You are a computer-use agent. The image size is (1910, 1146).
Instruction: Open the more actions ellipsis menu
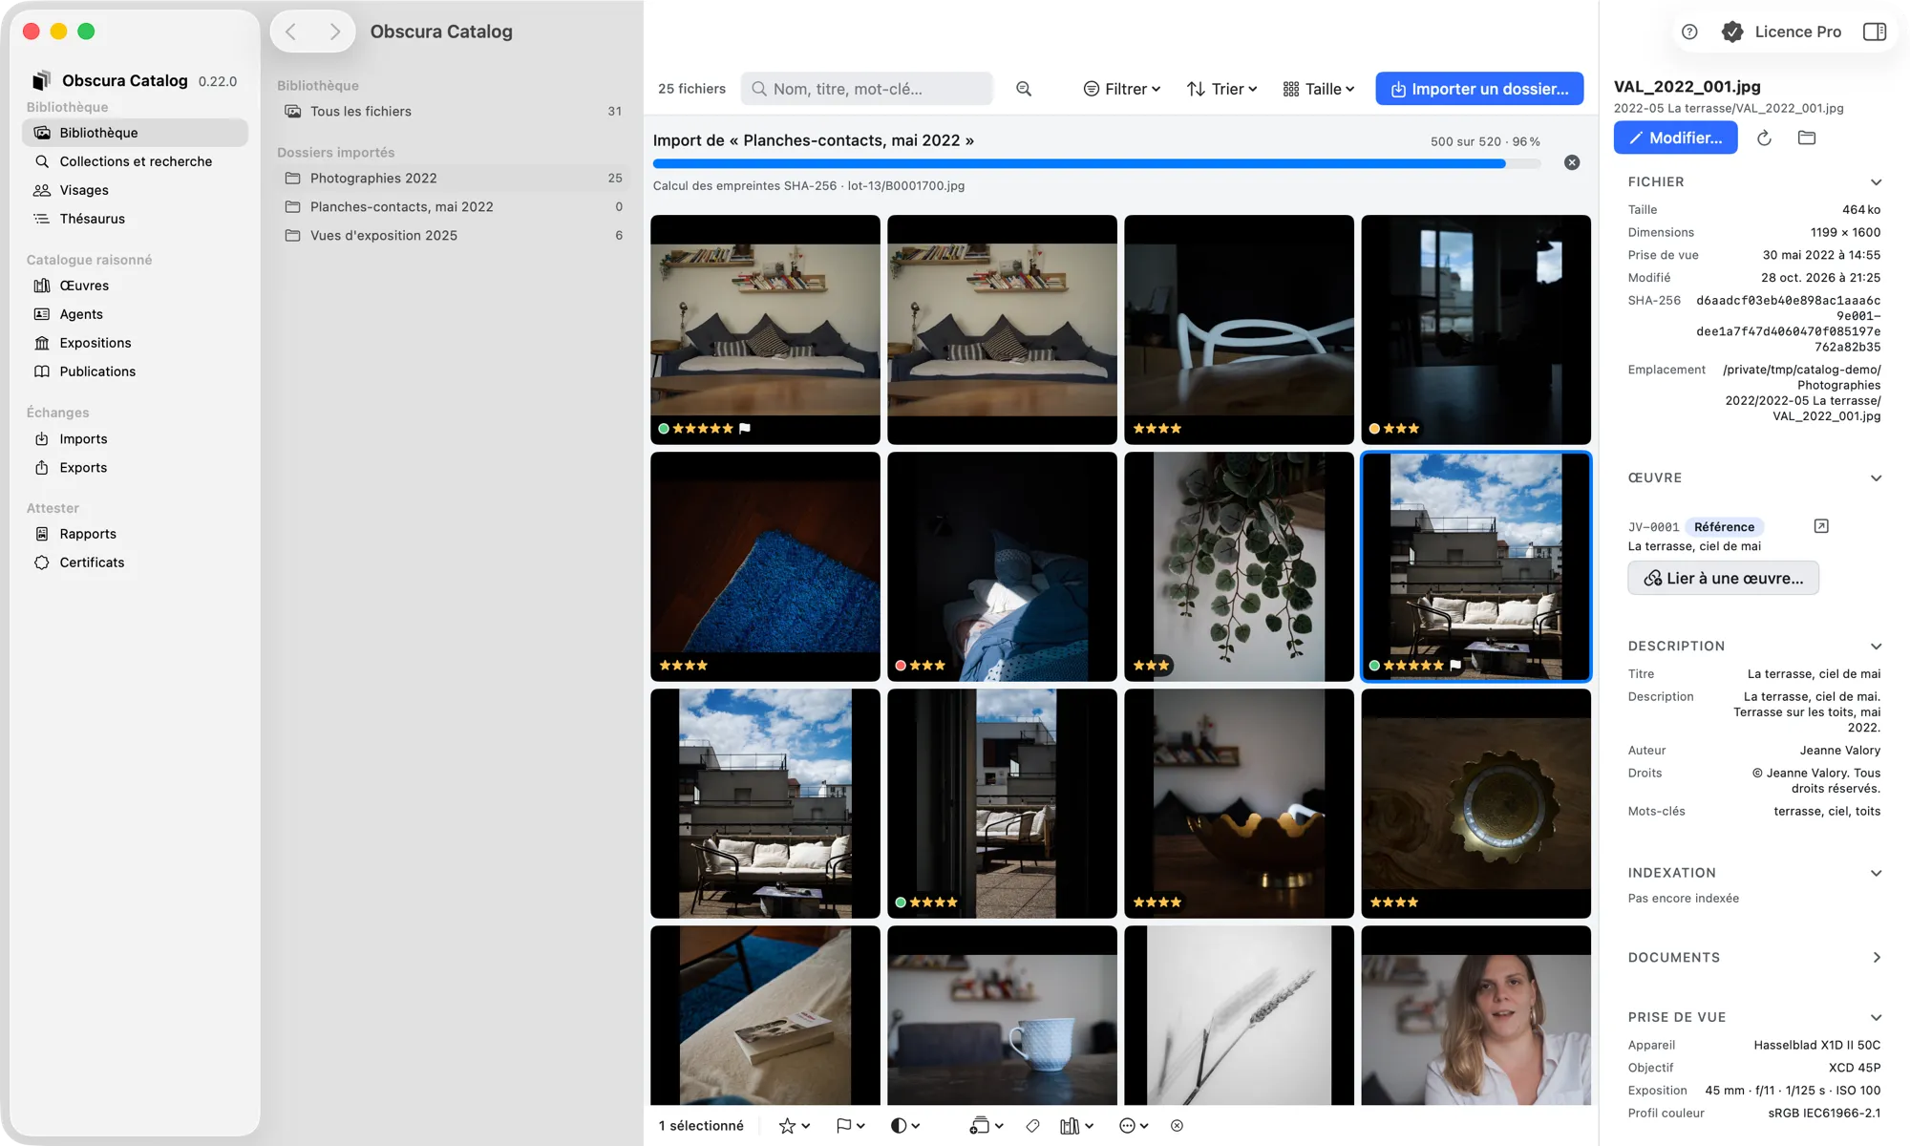tap(1134, 1126)
